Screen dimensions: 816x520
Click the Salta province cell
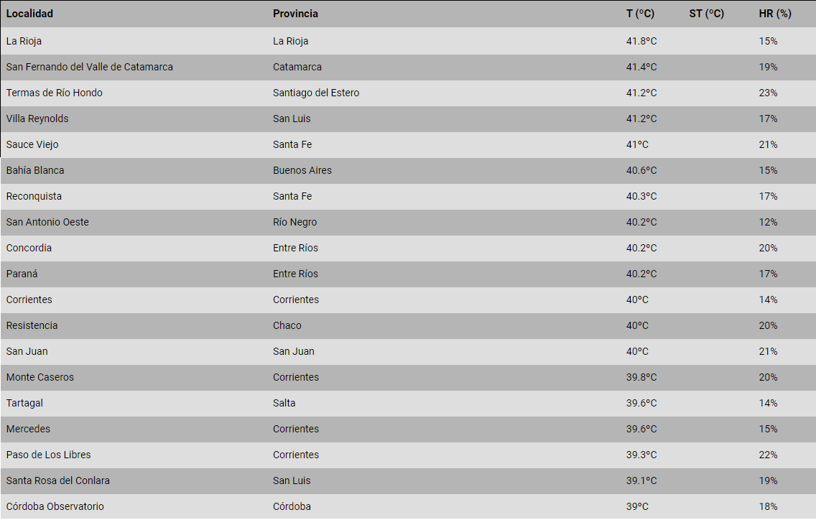pos(284,403)
